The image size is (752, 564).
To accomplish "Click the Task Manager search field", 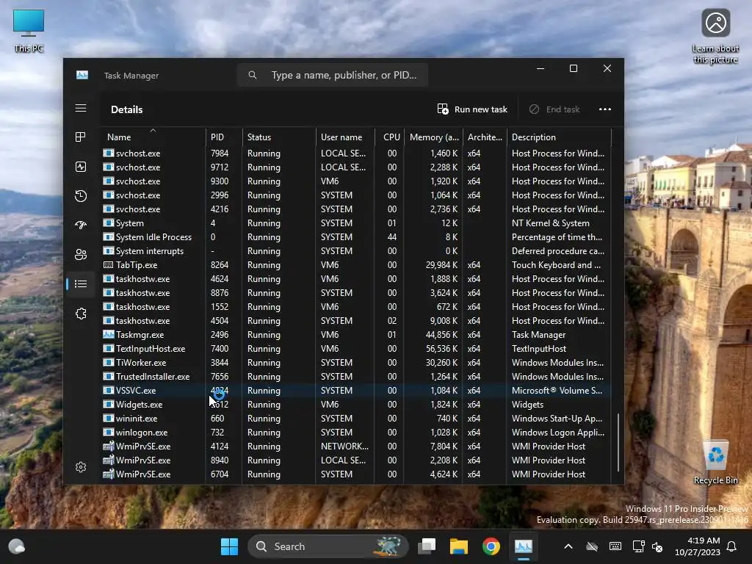I will point(333,76).
